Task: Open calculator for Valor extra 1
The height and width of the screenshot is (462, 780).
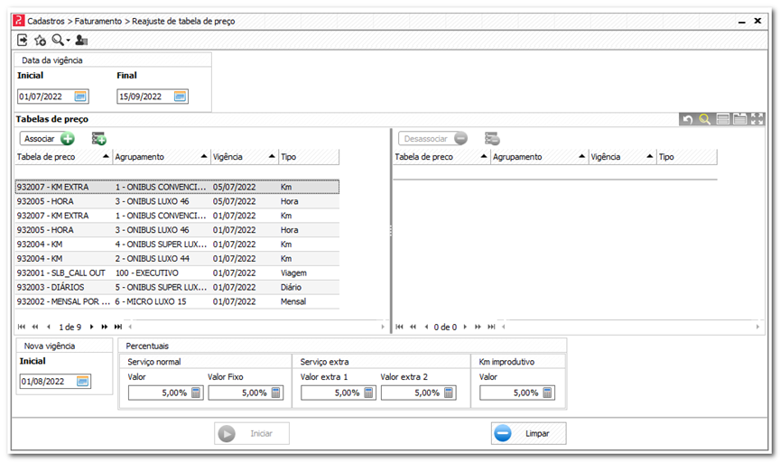Action: tap(368, 393)
